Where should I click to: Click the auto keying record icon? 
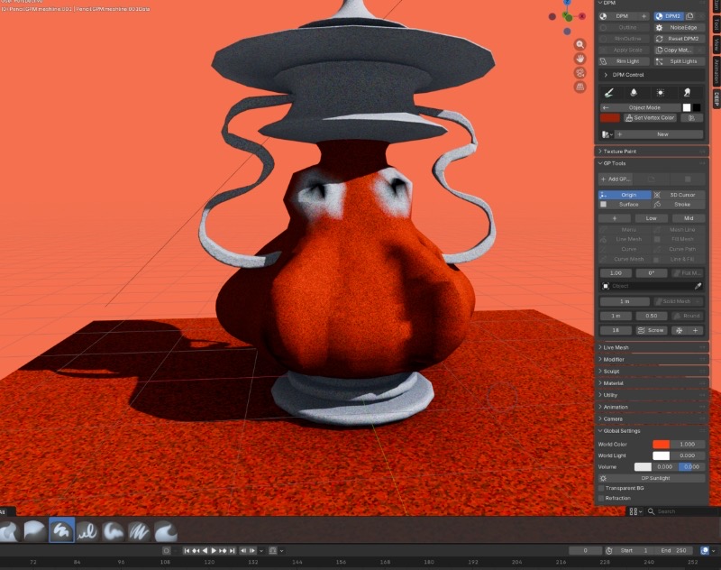pos(167,551)
